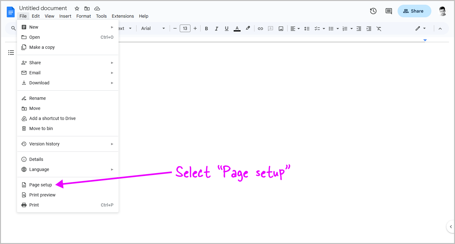Viewport: 455px width, 244px height.
Task: Add a comment
Action: click(x=270, y=28)
